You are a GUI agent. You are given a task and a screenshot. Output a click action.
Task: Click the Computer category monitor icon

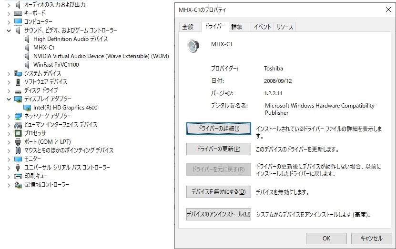pos(18,22)
